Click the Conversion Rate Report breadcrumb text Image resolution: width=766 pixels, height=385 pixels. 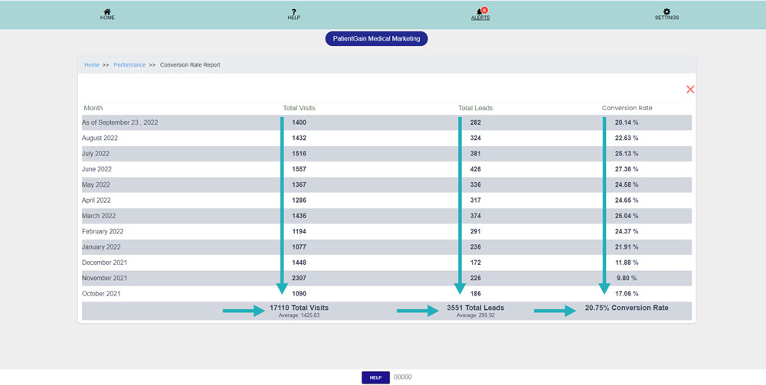[x=190, y=65]
